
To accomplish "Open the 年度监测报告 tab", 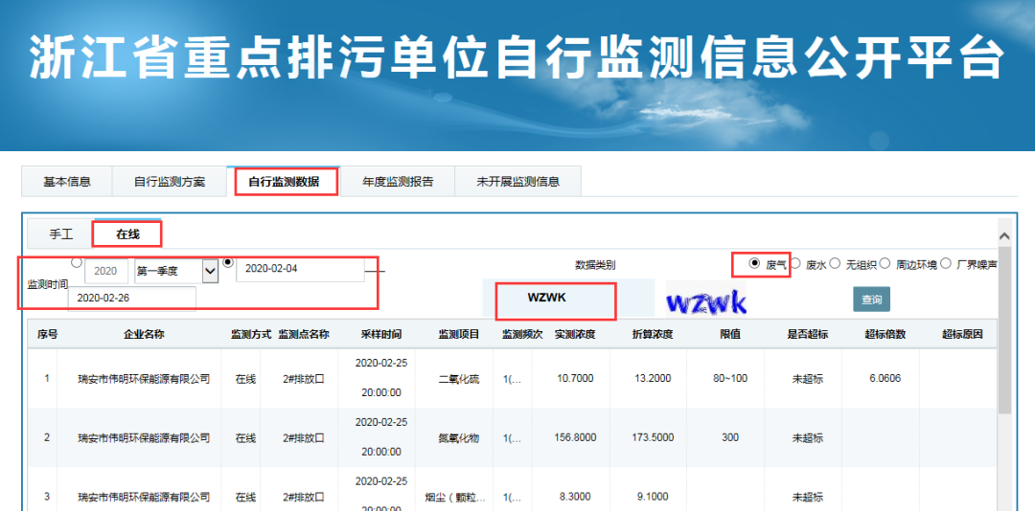I will (398, 182).
